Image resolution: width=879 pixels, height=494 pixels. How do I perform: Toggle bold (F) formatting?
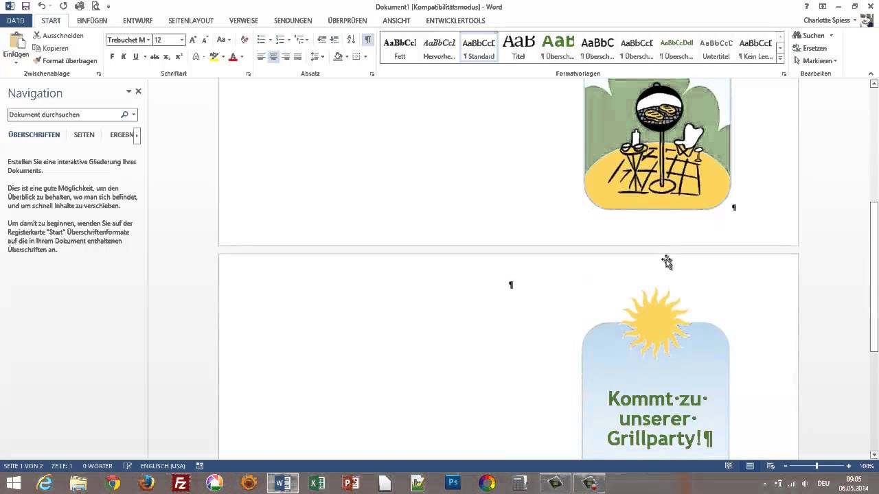[x=113, y=57]
